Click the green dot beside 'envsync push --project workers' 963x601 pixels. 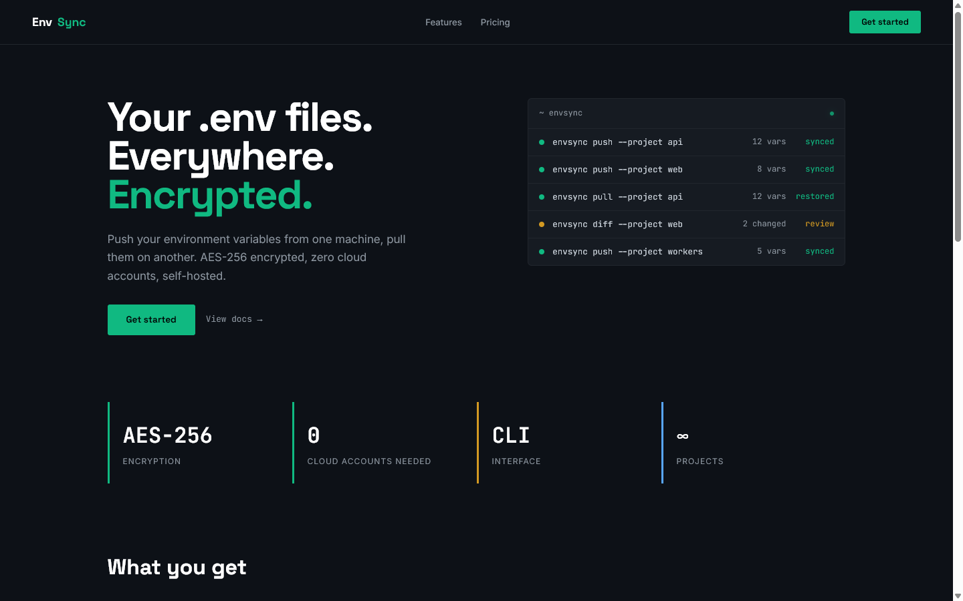tap(542, 252)
